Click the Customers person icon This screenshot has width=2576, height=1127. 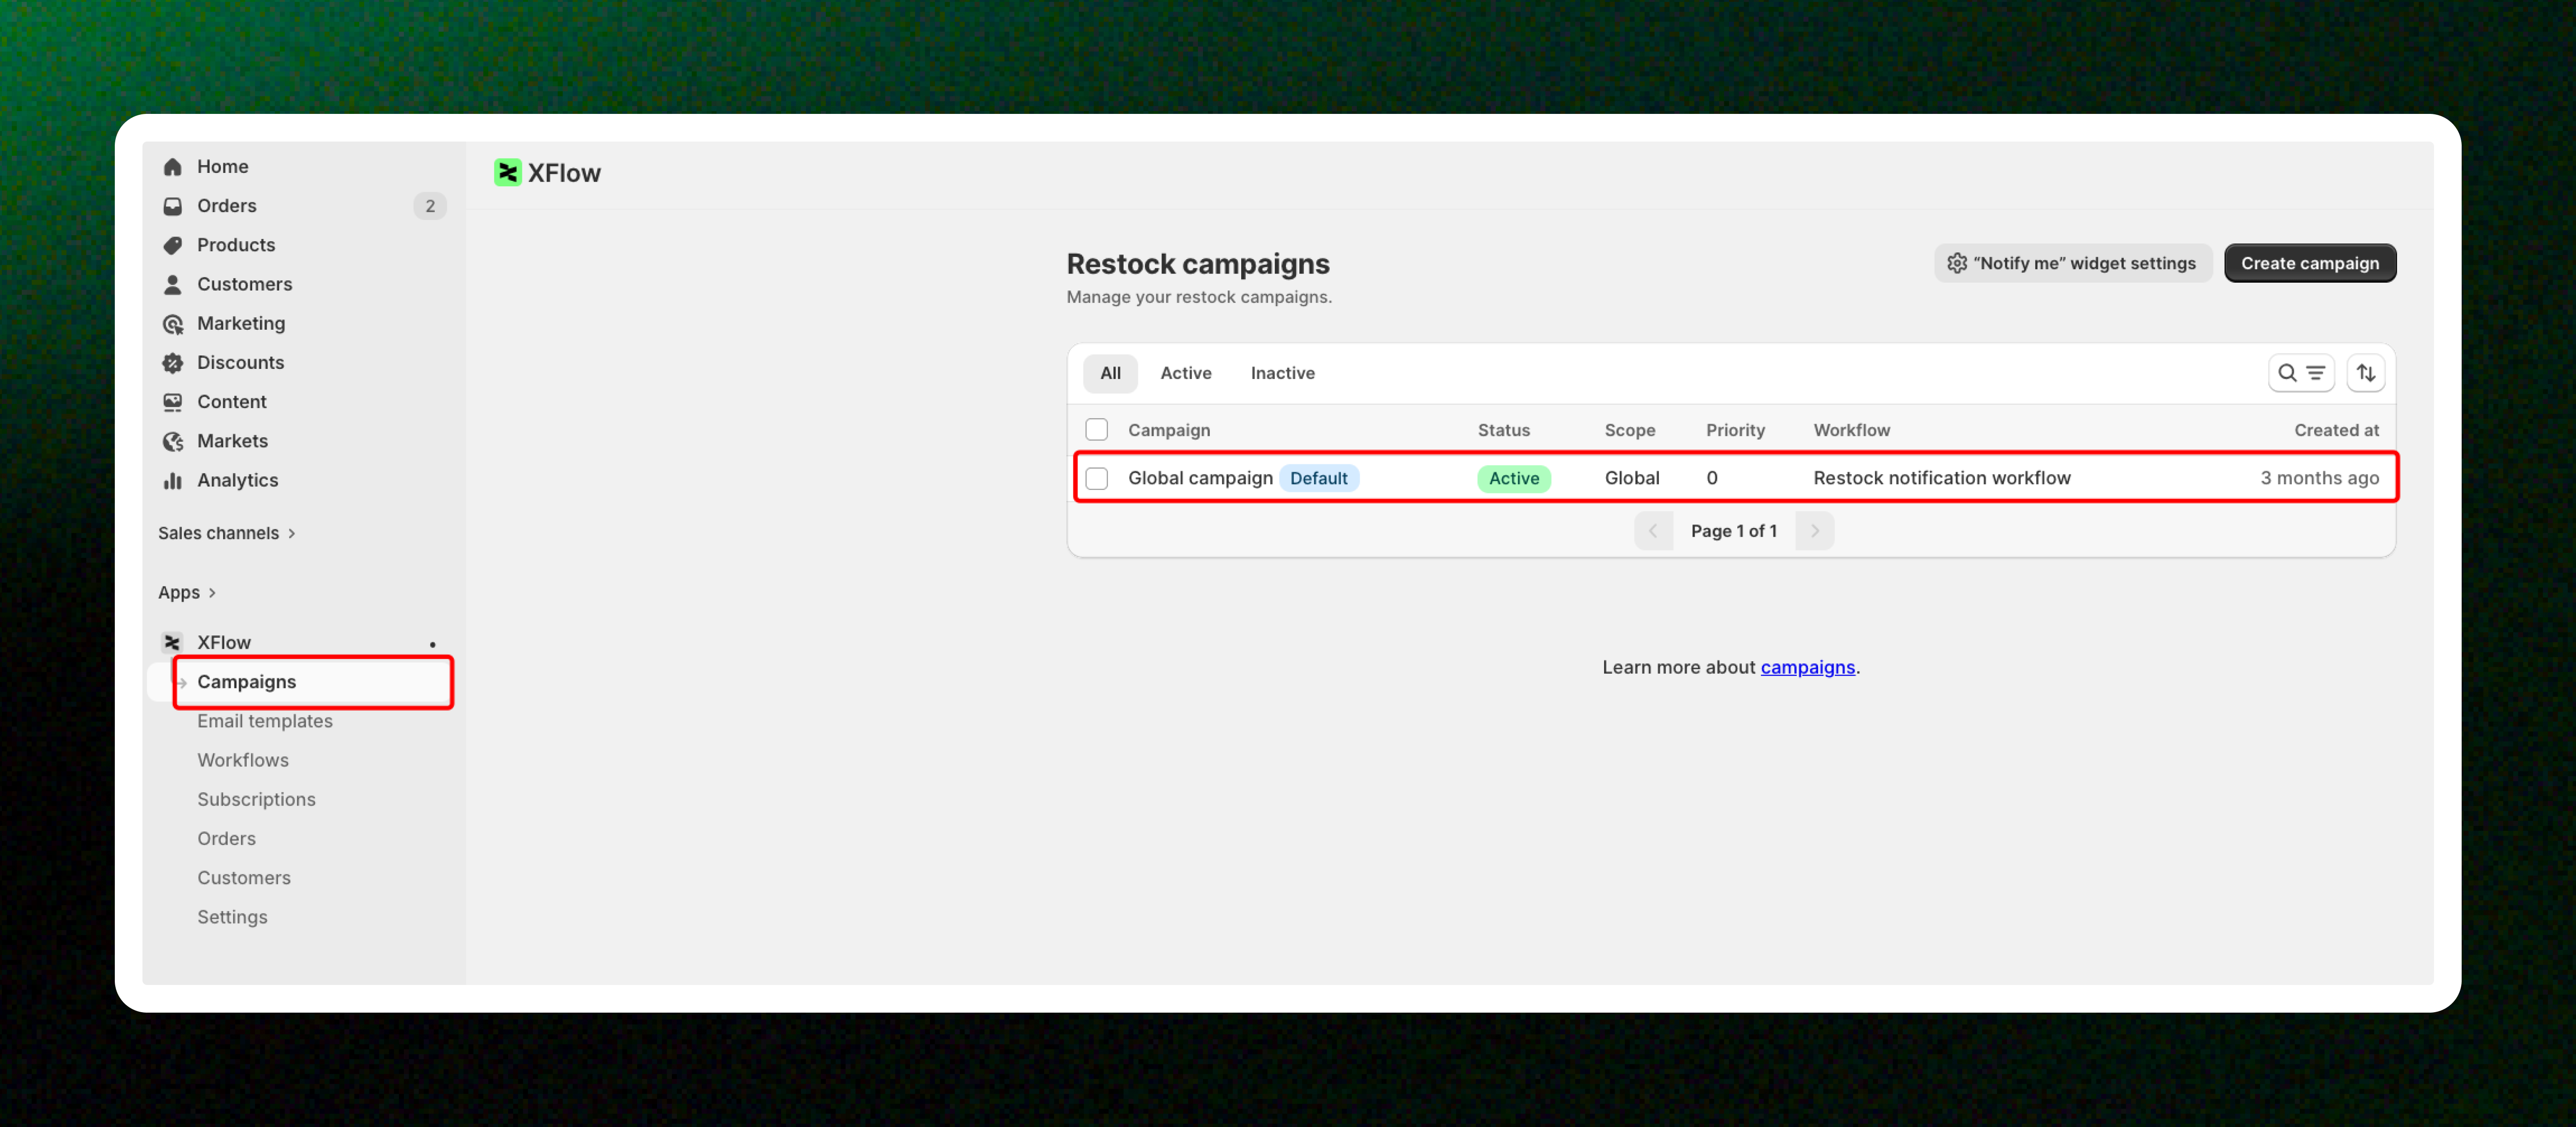173,285
